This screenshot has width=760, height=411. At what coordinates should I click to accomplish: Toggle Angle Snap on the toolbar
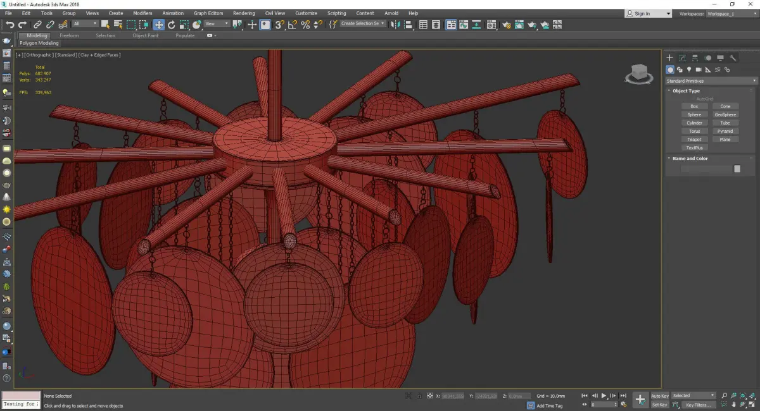coord(292,25)
